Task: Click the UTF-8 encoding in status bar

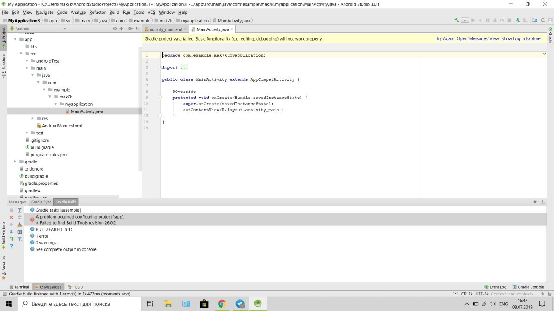Action: (x=481, y=294)
